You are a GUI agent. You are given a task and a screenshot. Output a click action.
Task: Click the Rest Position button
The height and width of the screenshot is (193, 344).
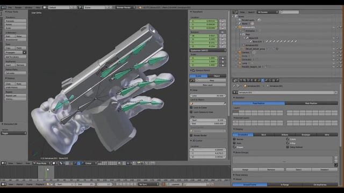(x=311, y=103)
